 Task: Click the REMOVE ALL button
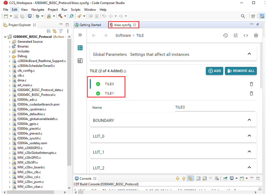click(241, 71)
